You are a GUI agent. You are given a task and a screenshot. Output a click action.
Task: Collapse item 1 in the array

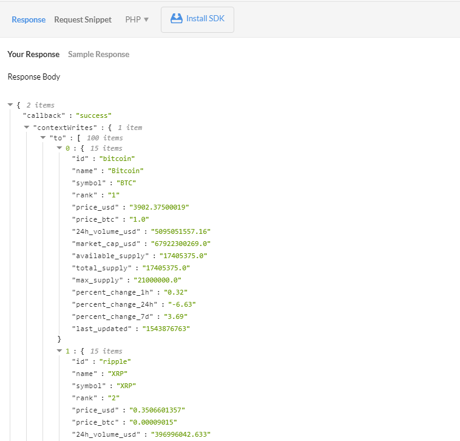59,350
